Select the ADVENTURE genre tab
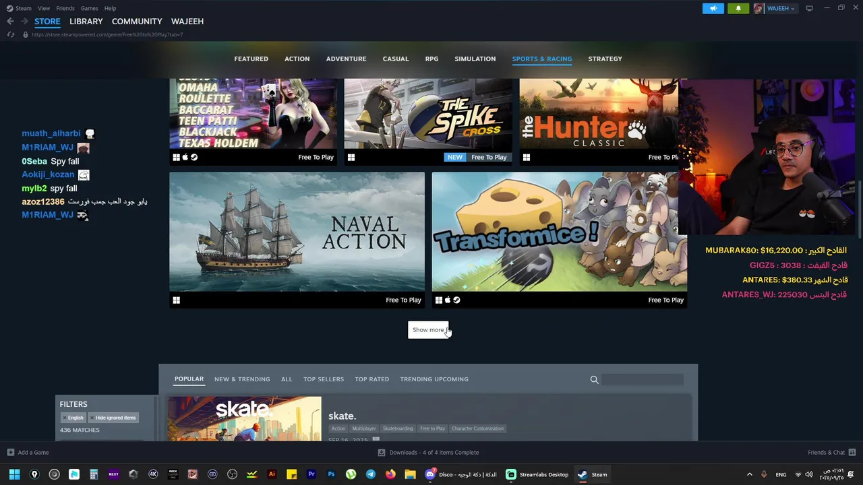Image resolution: width=863 pixels, height=485 pixels. [x=347, y=59]
